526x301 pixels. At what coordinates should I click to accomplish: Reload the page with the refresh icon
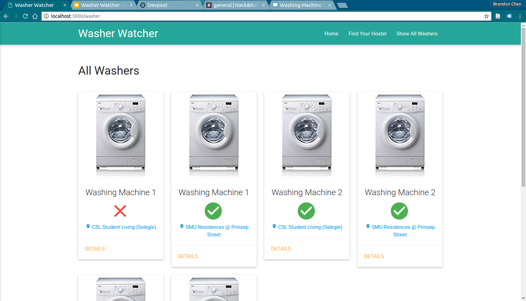25,16
